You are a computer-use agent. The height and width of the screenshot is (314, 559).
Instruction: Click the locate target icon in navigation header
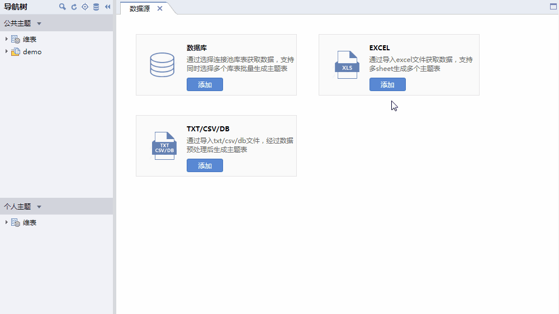click(85, 7)
